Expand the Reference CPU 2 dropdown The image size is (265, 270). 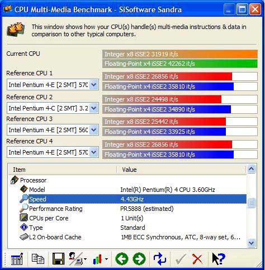coord(94,108)
